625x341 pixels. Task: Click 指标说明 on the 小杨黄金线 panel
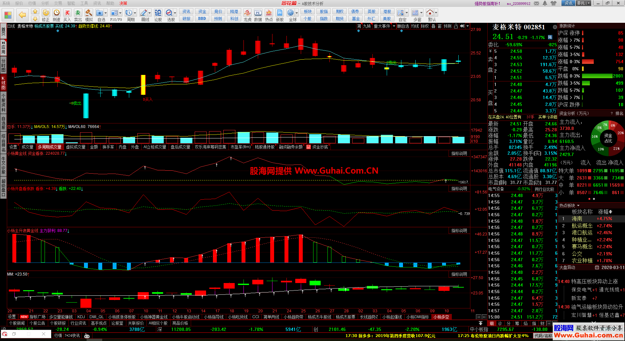459,153
